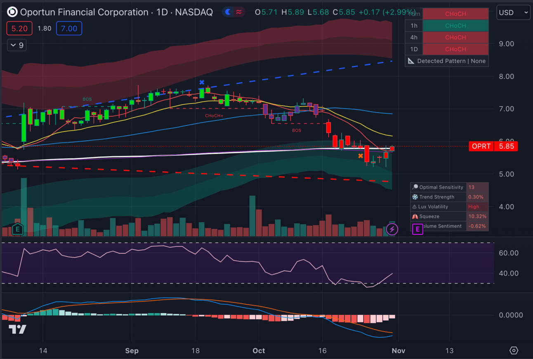Click the Sep label on time axis
The width and height of the screenshot is (533, 359).
click(132, 351)
